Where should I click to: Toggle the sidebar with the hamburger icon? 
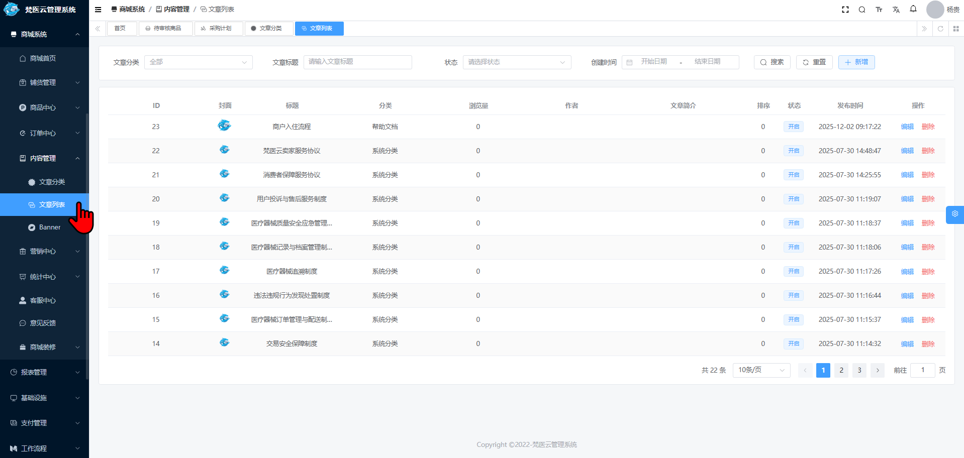coord(98,9)
